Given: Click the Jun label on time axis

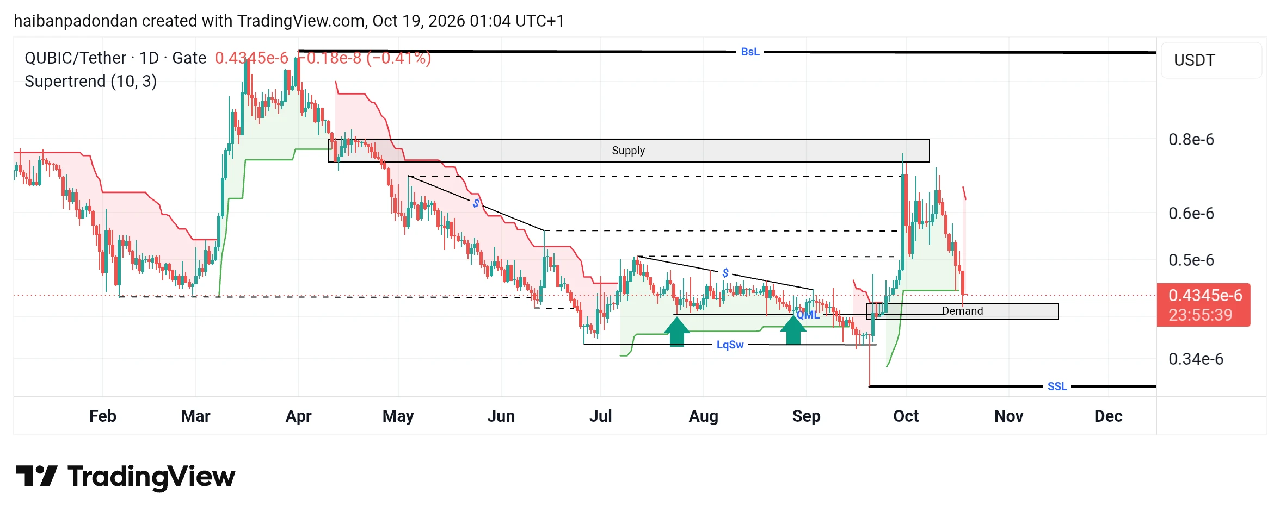Looking at the screenshot, I should point(501,416).
